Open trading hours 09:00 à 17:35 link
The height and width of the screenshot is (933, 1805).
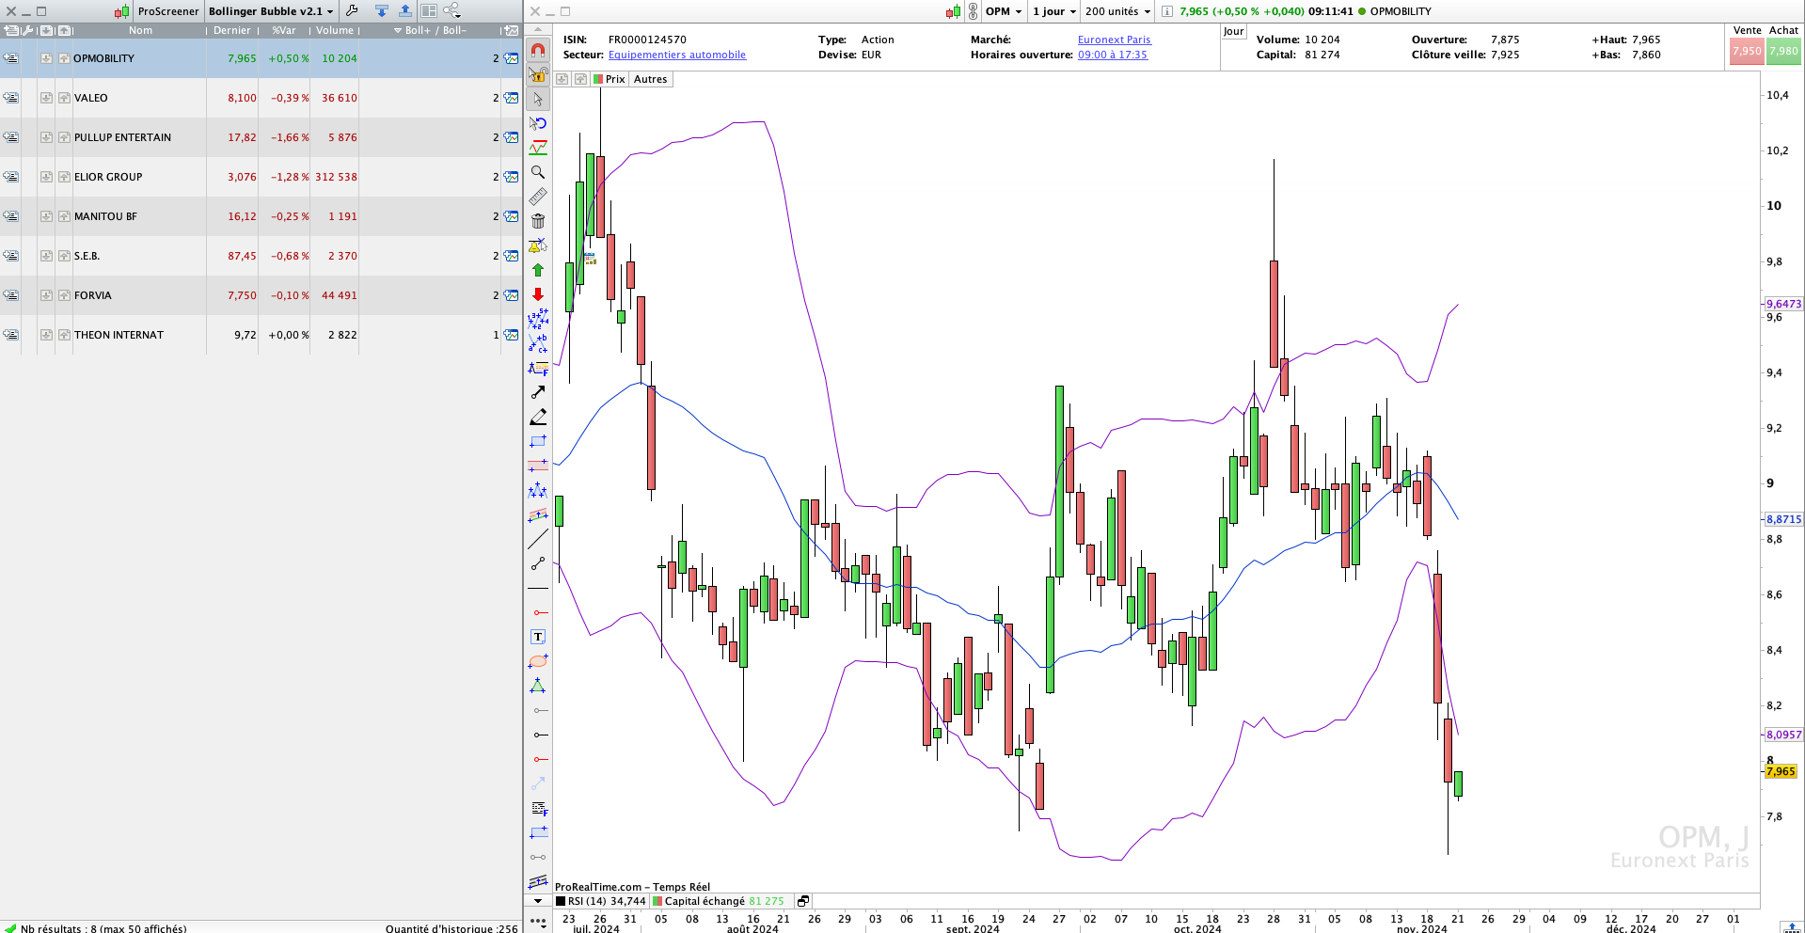[x=1113, y=55]
